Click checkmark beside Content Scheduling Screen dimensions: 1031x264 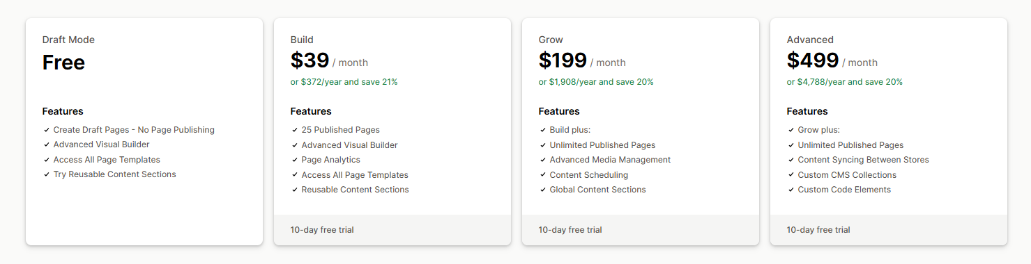click(x=542, y=175)
